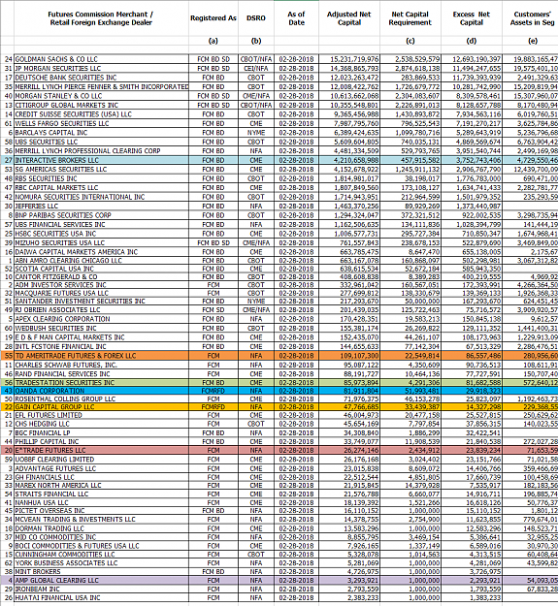
Task: Click the E*TRADE FUTURES LLC cell
Action: coord(101,450)
